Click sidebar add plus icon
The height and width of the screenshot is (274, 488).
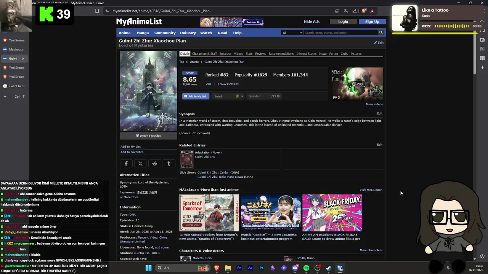[x=482, y=67]
